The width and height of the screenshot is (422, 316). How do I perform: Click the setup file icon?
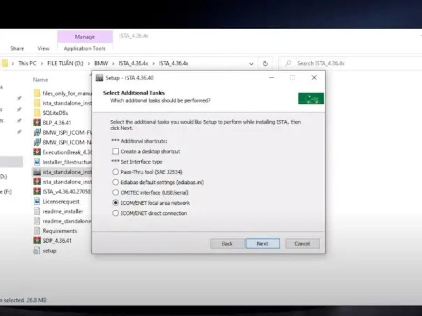(37, 251)
